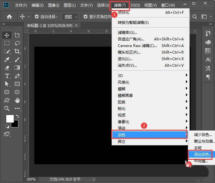Image resolution: width=215 pixels, height=183 pixels.
Task: Click the 100% zoom level field
Action: pyautogui.click(x=31, y=179)
